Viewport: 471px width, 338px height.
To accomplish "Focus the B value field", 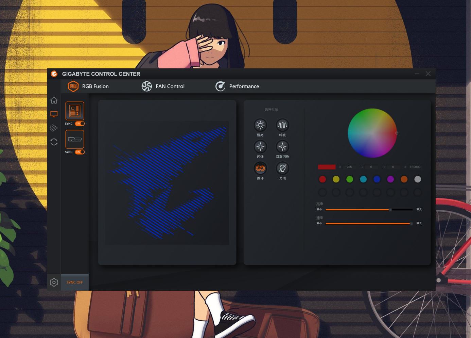I will pyautogui.click(x=393, y=167).
